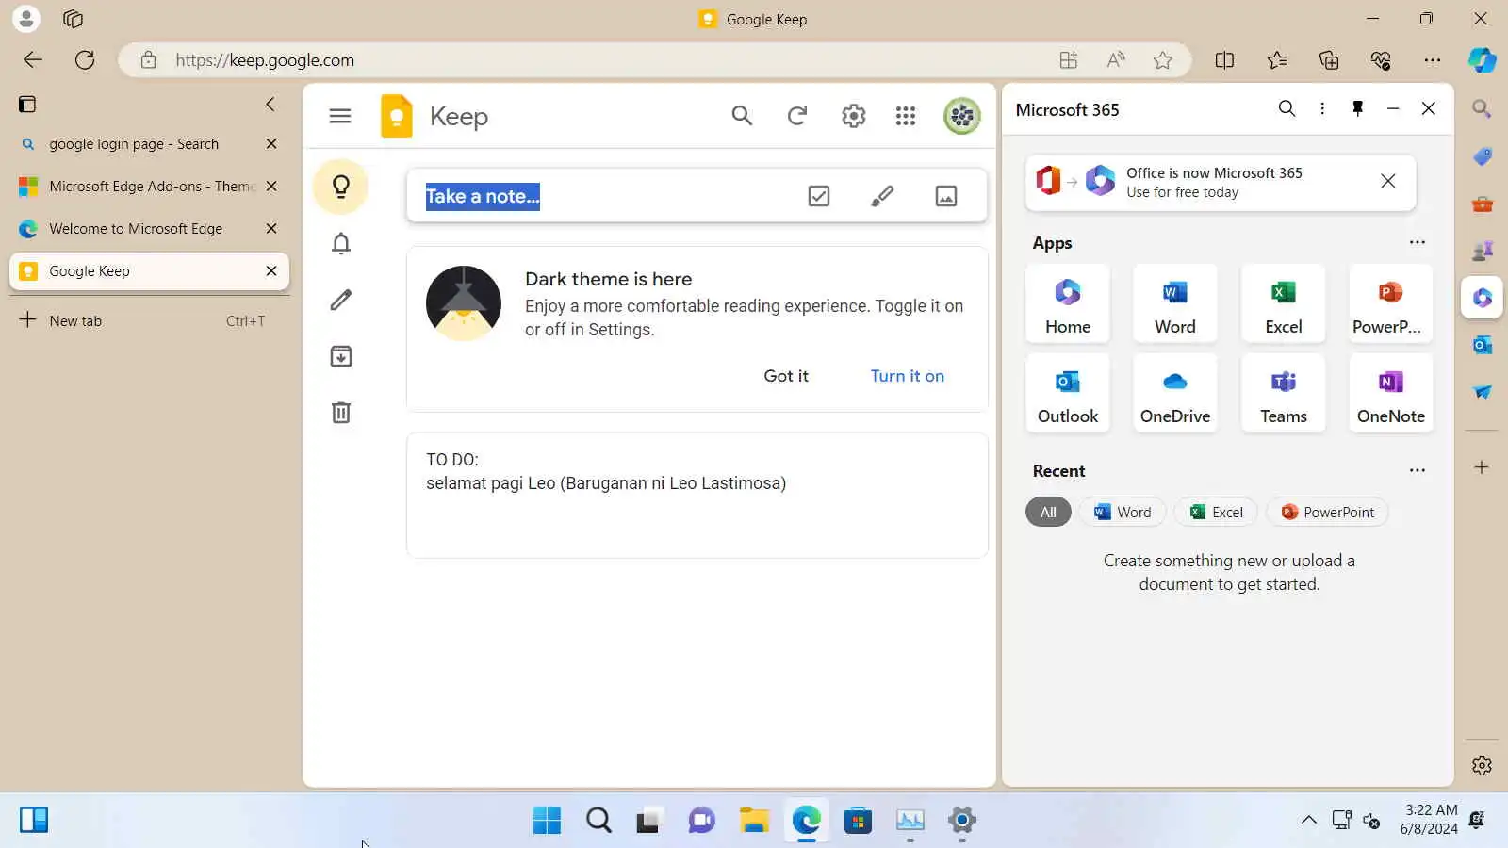Open Teams in Microsoft 365 apps
The height and width of the screenshot is (848, 1508).
click(x=1284, y=393)
